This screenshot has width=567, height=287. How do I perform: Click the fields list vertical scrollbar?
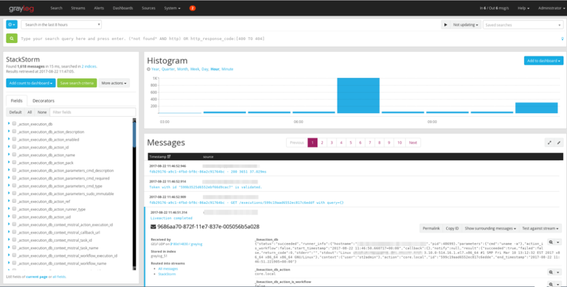(x=134, y=194)
